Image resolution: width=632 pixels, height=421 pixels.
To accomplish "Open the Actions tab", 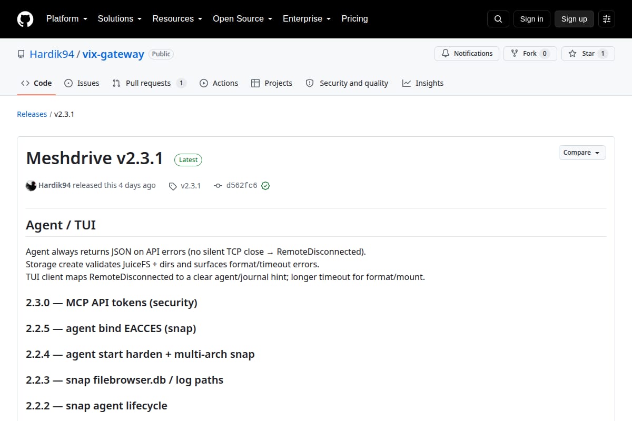I will coord(219,83).
